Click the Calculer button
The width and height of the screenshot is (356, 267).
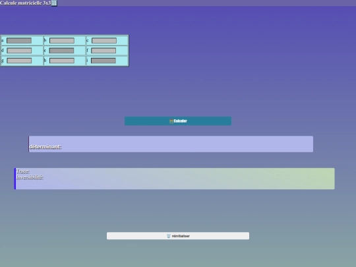click(x=178, y=121)
